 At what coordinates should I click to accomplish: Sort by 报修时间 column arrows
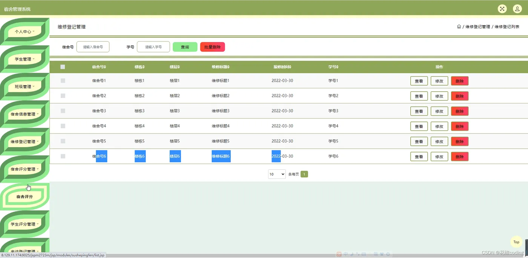[x=290, y=67]
